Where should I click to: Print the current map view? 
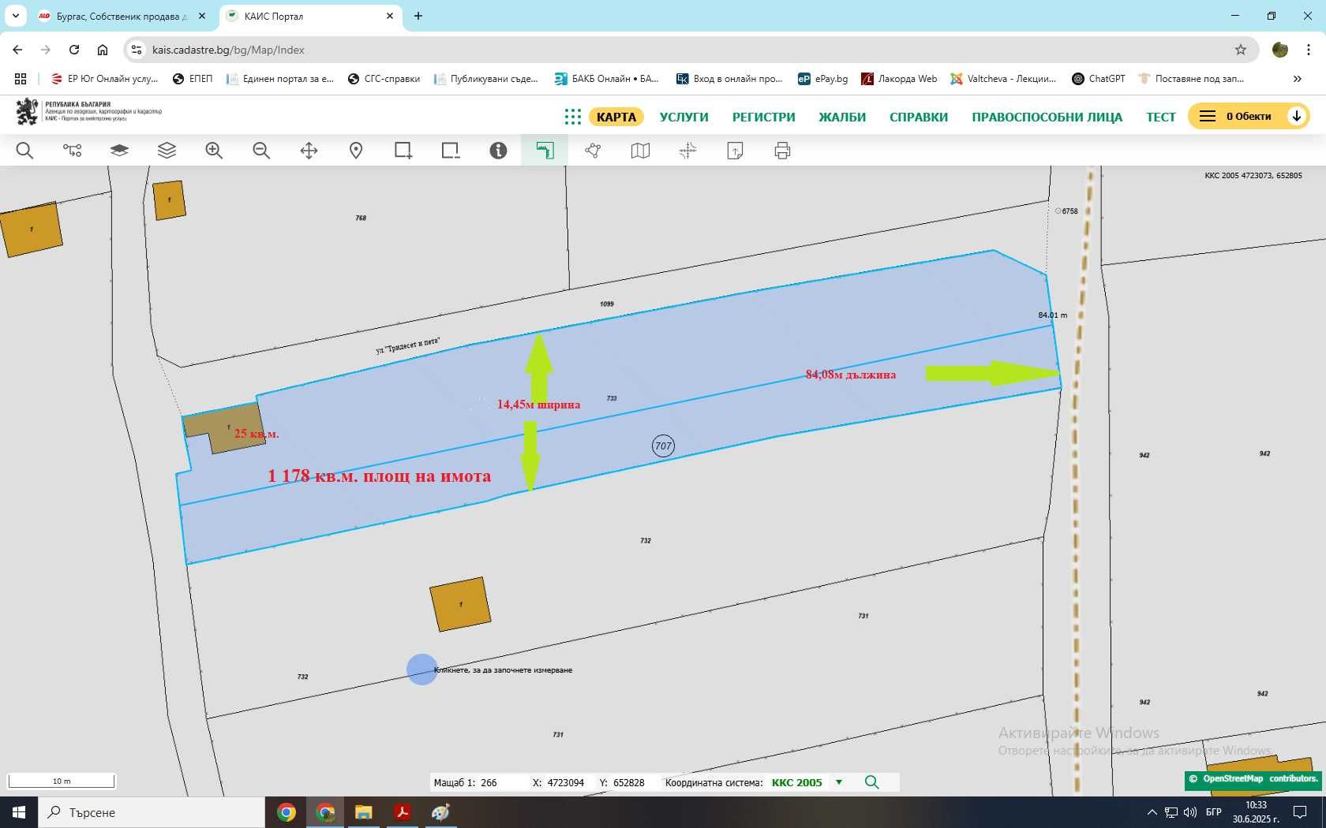click(782, 151)
